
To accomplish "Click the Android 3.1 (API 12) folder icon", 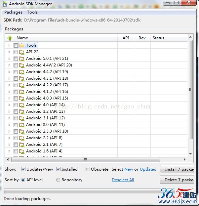I will [22, 118].
